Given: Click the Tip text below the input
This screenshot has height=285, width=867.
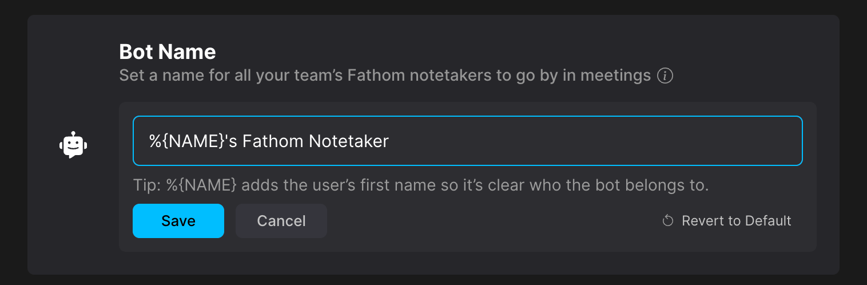Looking at the screenshot, I should 421,186.
